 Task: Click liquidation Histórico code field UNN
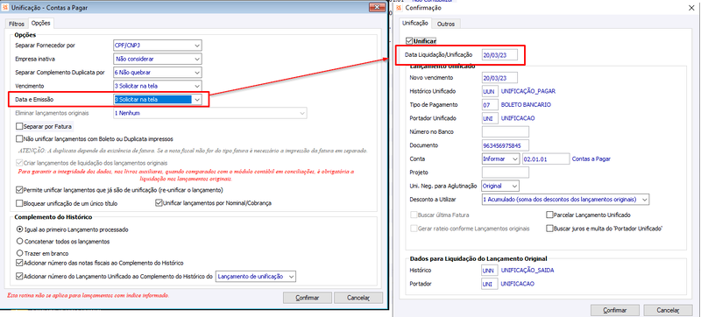click(x=490, y=271)
